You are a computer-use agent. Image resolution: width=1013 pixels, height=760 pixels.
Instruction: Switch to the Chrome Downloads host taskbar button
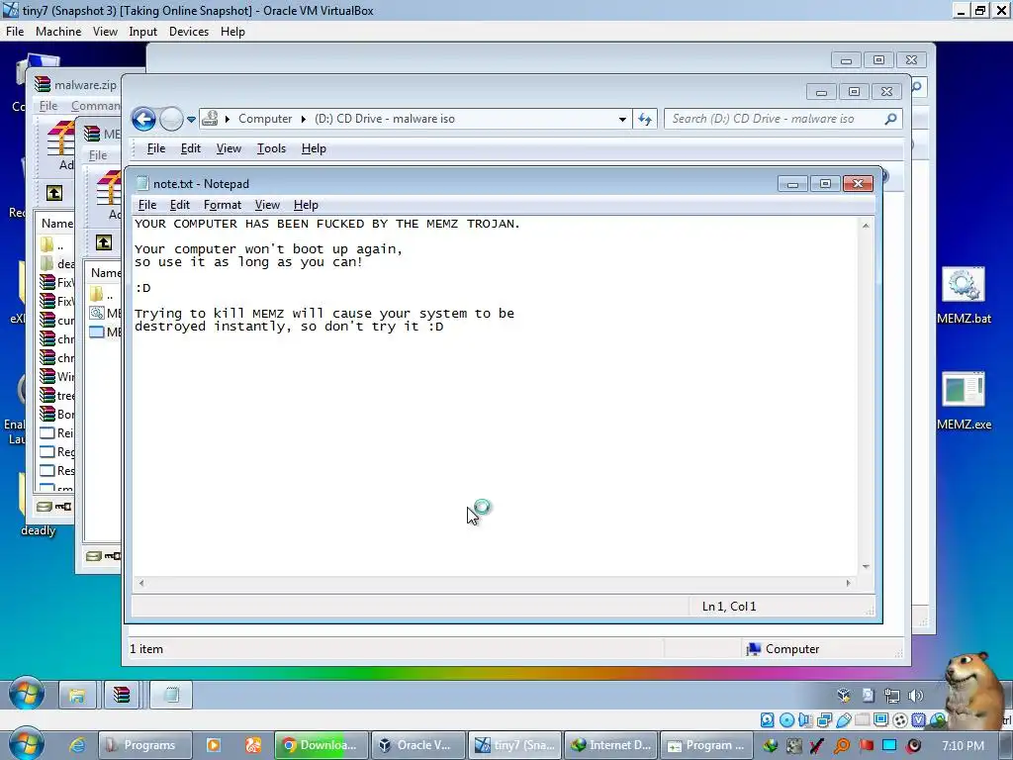[x=322, y=745]
